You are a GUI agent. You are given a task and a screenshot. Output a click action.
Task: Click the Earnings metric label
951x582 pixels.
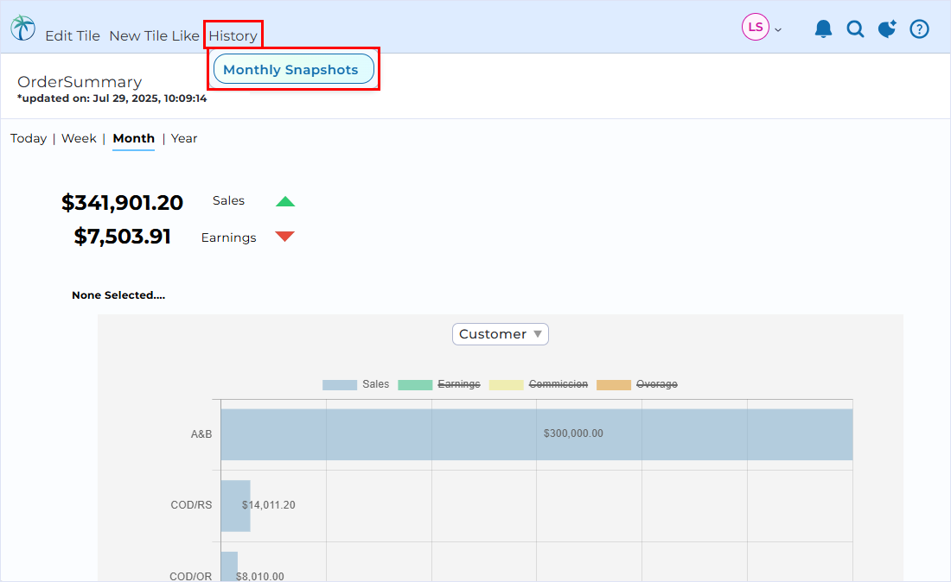pos(228,237)
